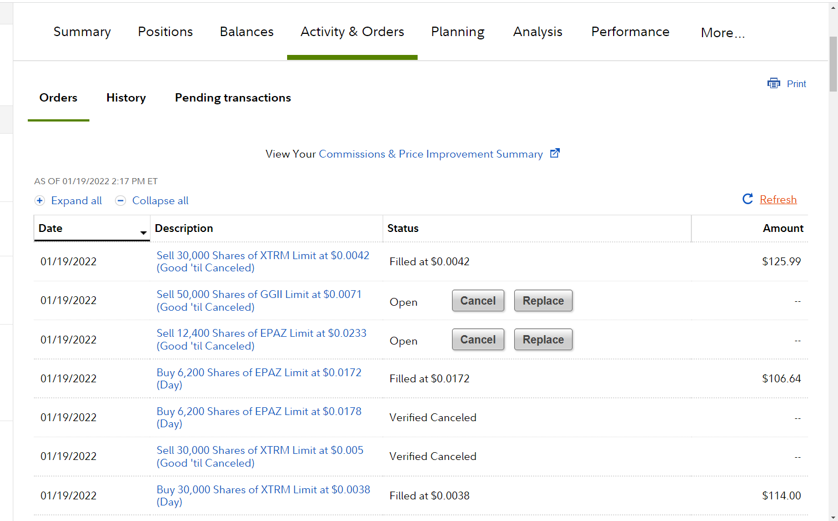The image size is (838, 521).
Task: Replace the open GGII sell order
Action: click(543, 301)
